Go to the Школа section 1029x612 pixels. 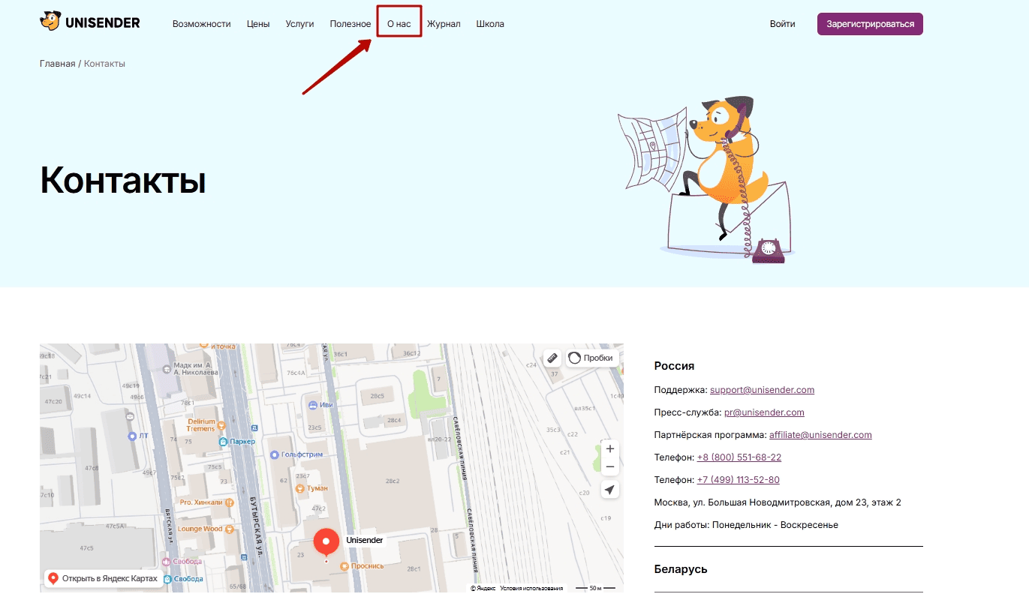[x=490, y=24]
